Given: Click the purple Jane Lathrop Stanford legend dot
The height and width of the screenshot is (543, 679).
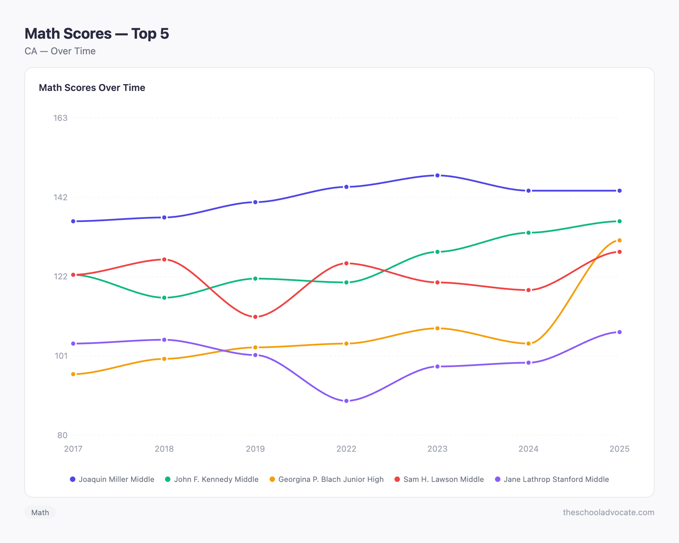Looking at the screenshot, I should click(498, 479).
